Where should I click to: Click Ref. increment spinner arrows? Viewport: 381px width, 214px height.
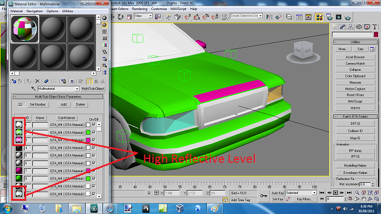coord(373,184)
